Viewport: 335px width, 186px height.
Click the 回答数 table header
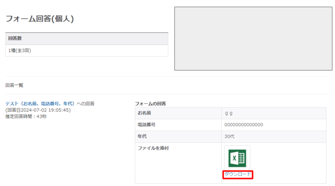pos(87,39)
